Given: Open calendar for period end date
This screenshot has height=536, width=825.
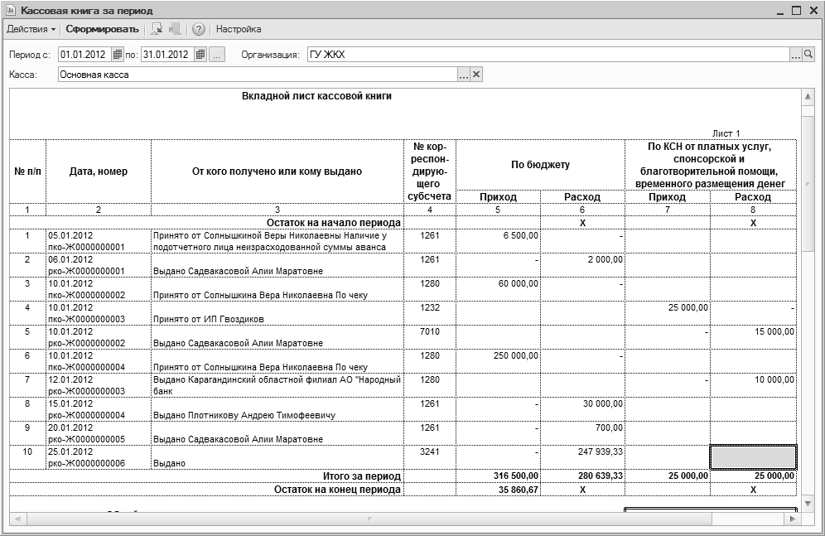Looking at the screenshot, I should [200, 55].
